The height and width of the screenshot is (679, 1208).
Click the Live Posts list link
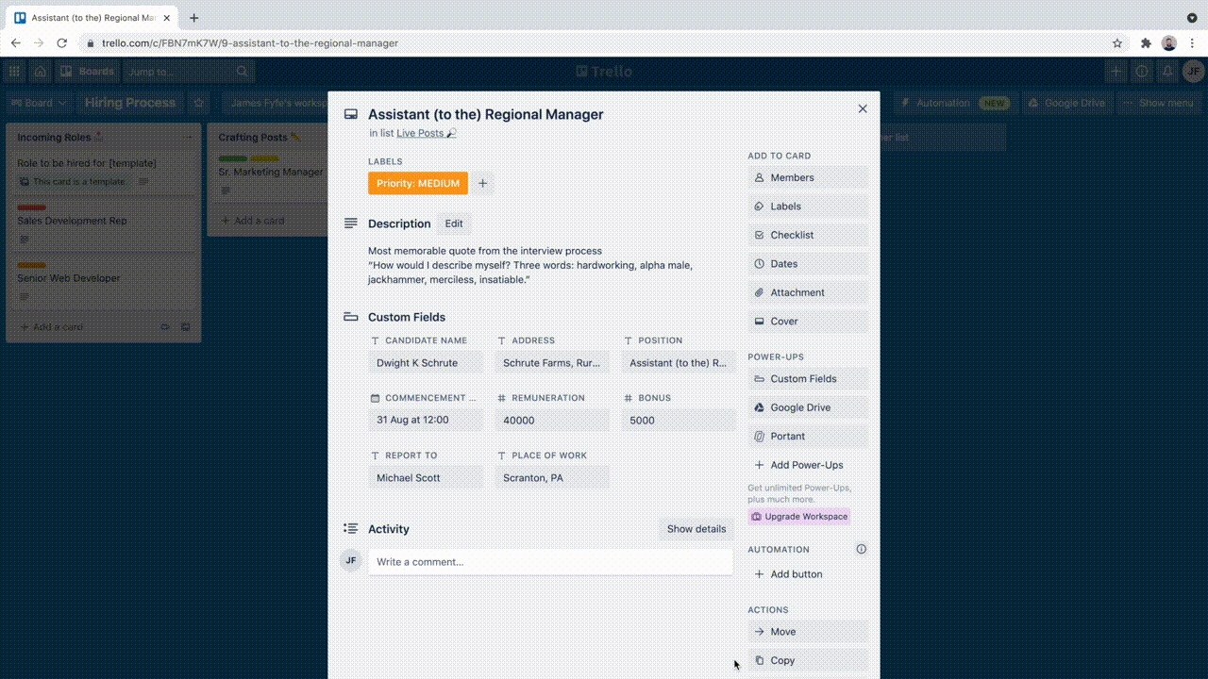pyautogui.click(x=420, y=134)
